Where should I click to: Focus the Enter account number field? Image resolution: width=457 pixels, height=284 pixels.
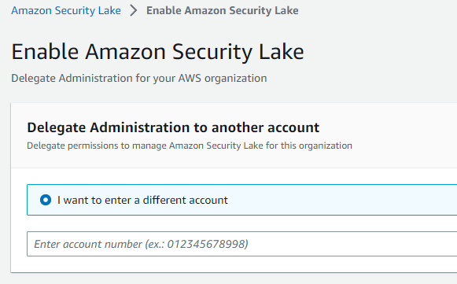click(x=242, y=244)
